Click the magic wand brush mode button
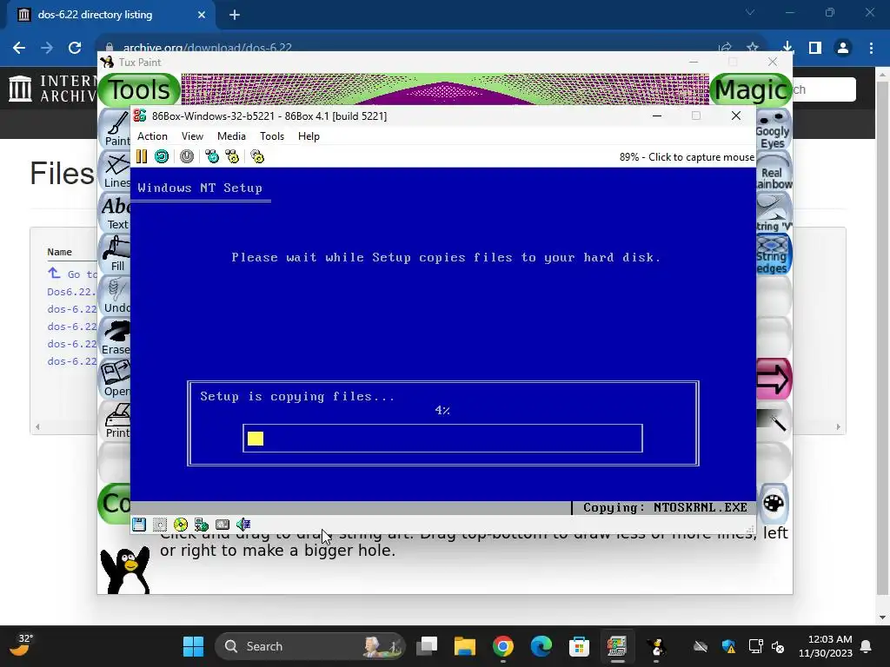 point(773,420)
